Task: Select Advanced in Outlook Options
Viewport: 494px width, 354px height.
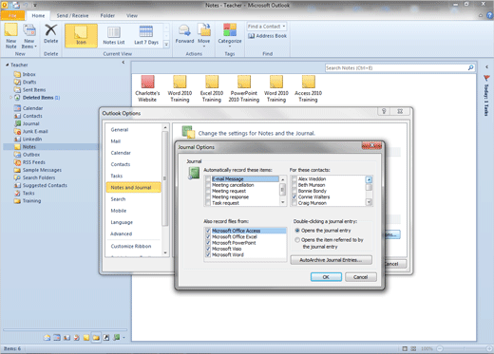Action: click(122, 233)
